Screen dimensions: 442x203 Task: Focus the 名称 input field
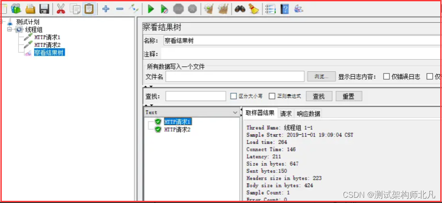[x=302, y=41]
